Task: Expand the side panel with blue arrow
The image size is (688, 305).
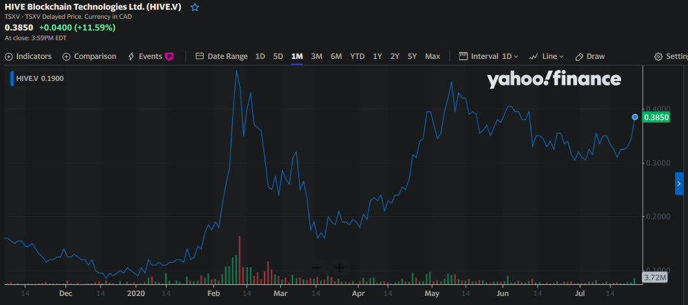Action: pyautogui.click(x=679, y=183)
